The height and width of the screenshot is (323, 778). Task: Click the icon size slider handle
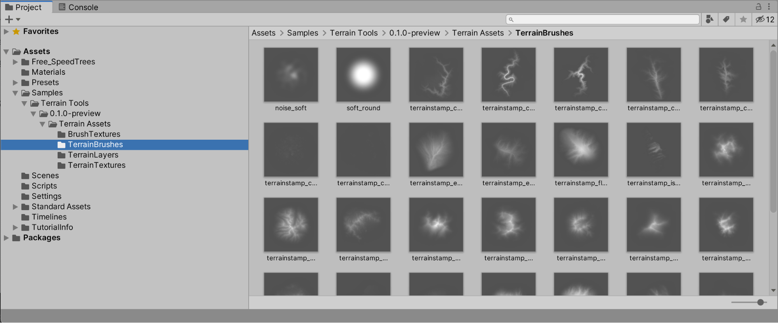(760, 302)
